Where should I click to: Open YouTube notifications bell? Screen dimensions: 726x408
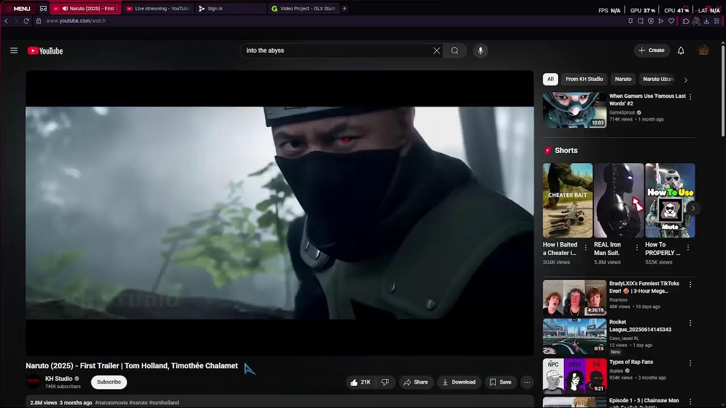point(681,50)
